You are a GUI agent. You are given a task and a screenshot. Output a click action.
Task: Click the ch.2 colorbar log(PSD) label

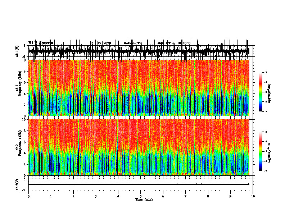coord(269,153)
